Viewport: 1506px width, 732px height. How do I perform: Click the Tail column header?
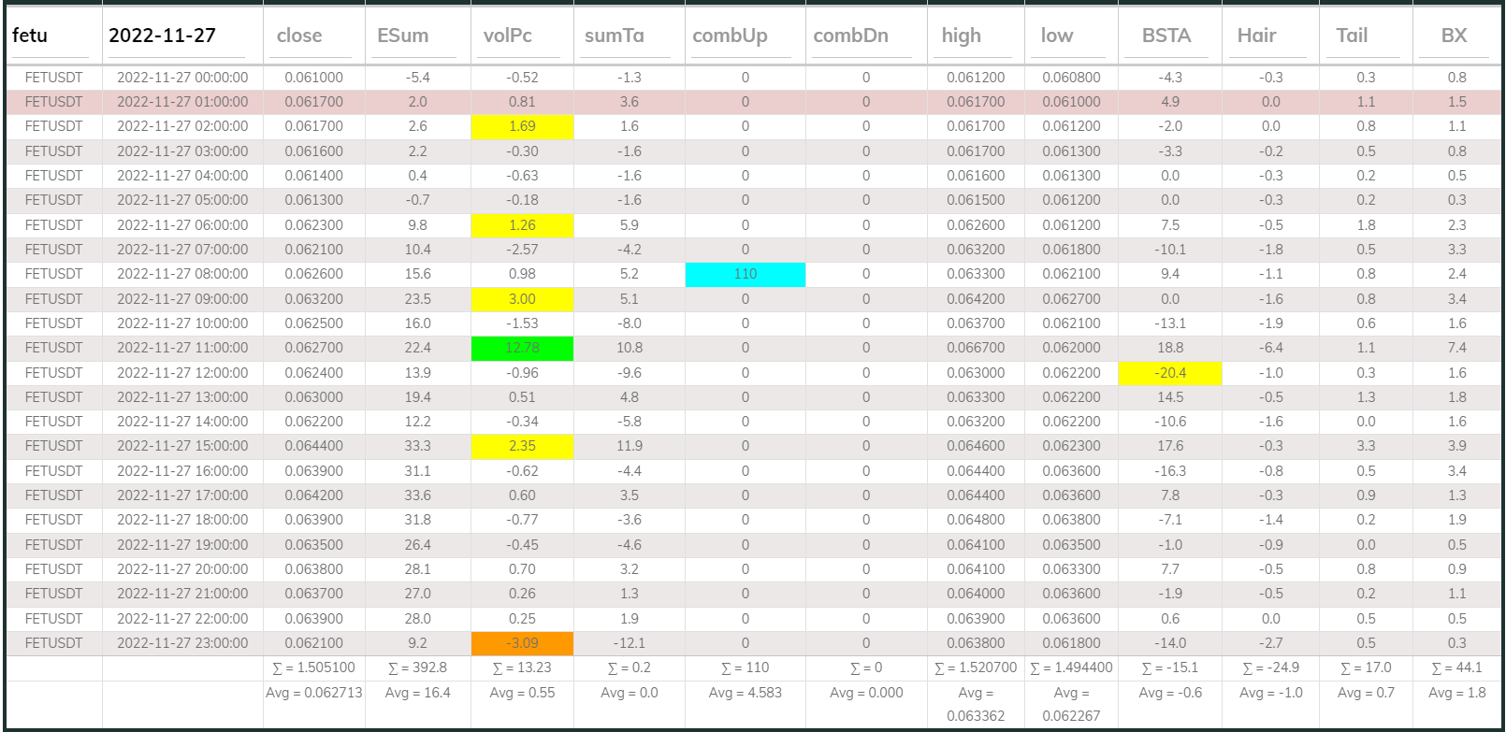1352,36
